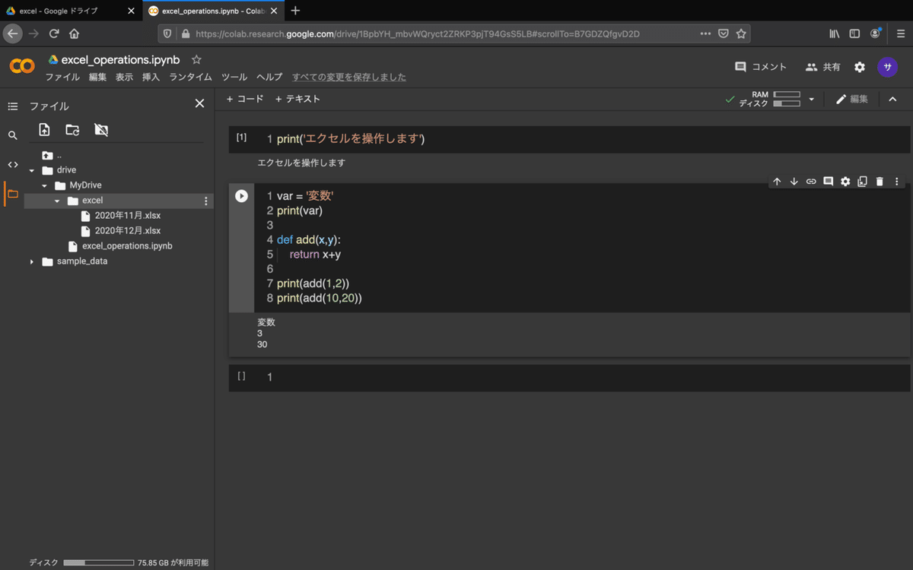913x570 pixels.
Task: Open the 挿入 menu
Action: [x=151, y=77]
